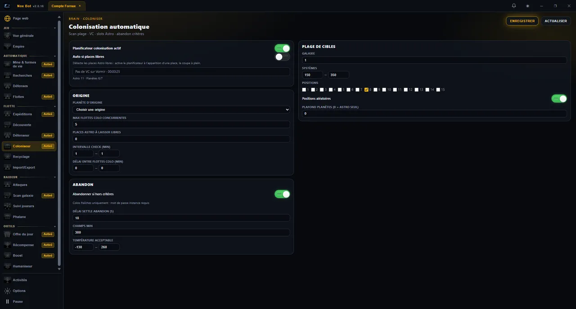The height and width of the screenshot is (309, 576).
Task: Toggle the theme sun icon
Action: pyautogui.click(x=527, y=6)
